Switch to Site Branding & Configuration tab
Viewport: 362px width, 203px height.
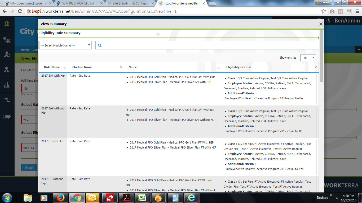[129, 3]
